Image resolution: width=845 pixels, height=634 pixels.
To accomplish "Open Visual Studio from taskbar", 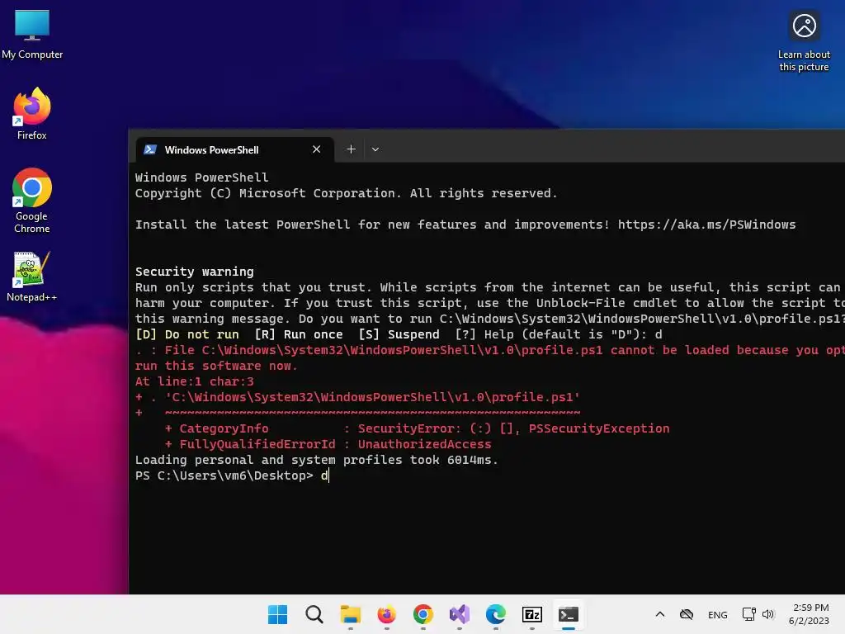I will click(x=459, y=614).
